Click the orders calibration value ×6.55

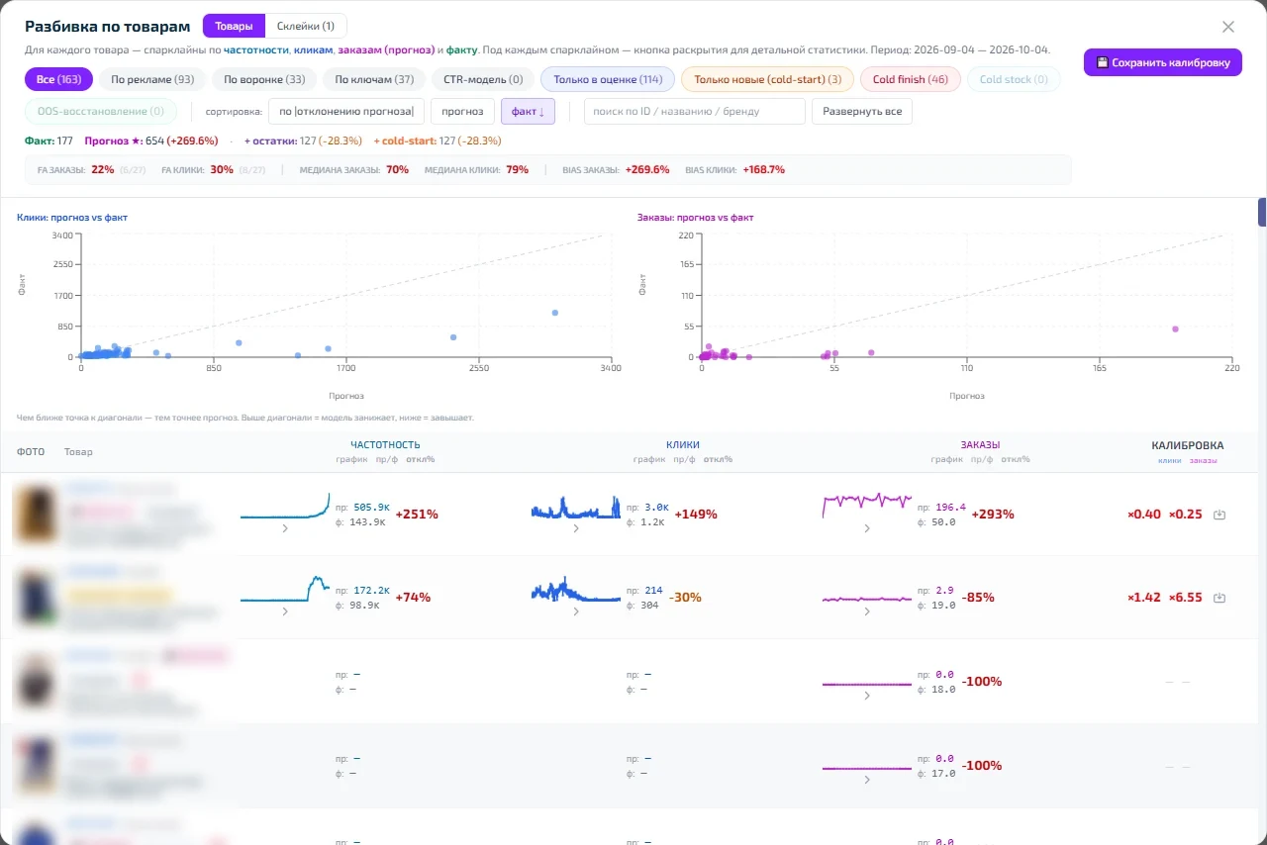1186,598
